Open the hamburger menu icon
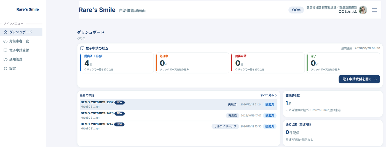The image size is (386, 147). tap(374, 10)
